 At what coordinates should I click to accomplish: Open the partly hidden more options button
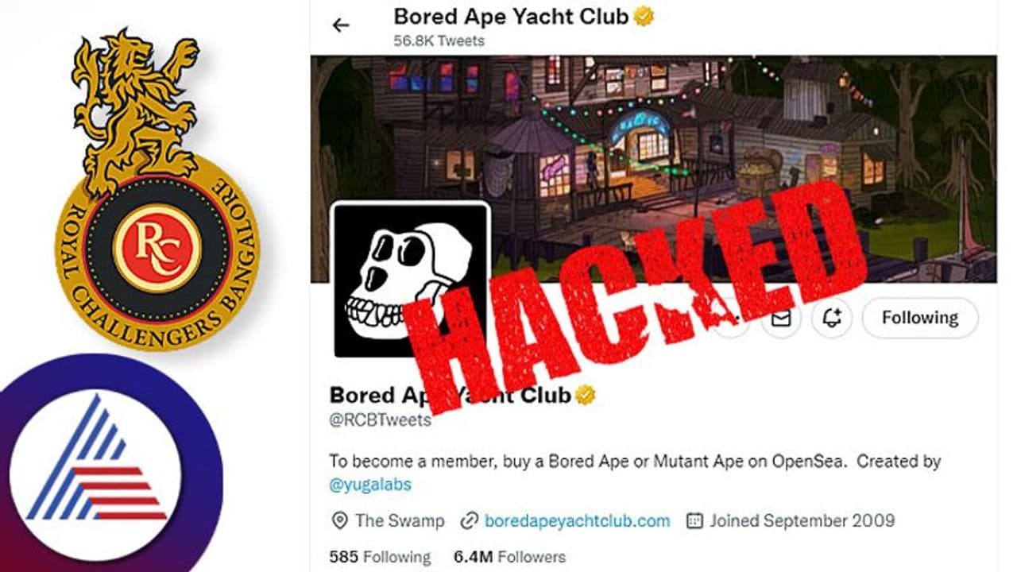point(730,318)
